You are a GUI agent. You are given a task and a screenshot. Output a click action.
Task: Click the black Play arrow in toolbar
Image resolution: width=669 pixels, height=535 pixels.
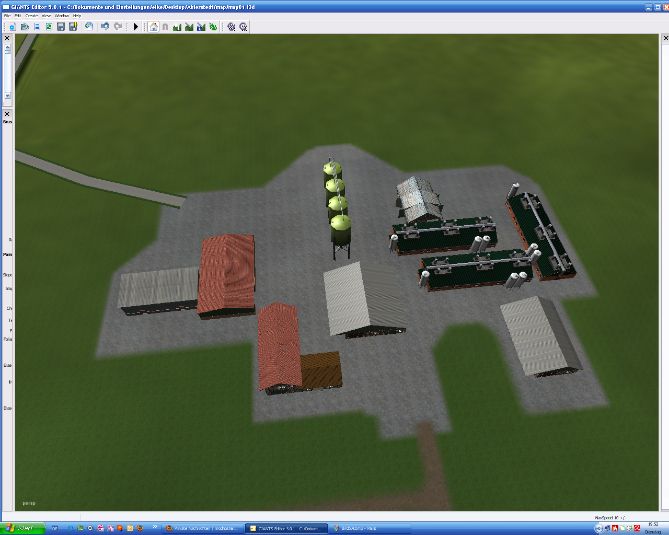pos(136,27)
